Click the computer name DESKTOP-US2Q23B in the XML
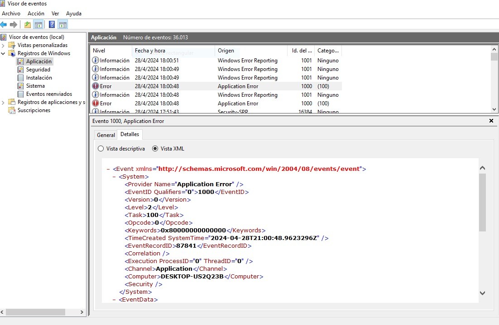499x325 pixels. click(x=192, y=276)
